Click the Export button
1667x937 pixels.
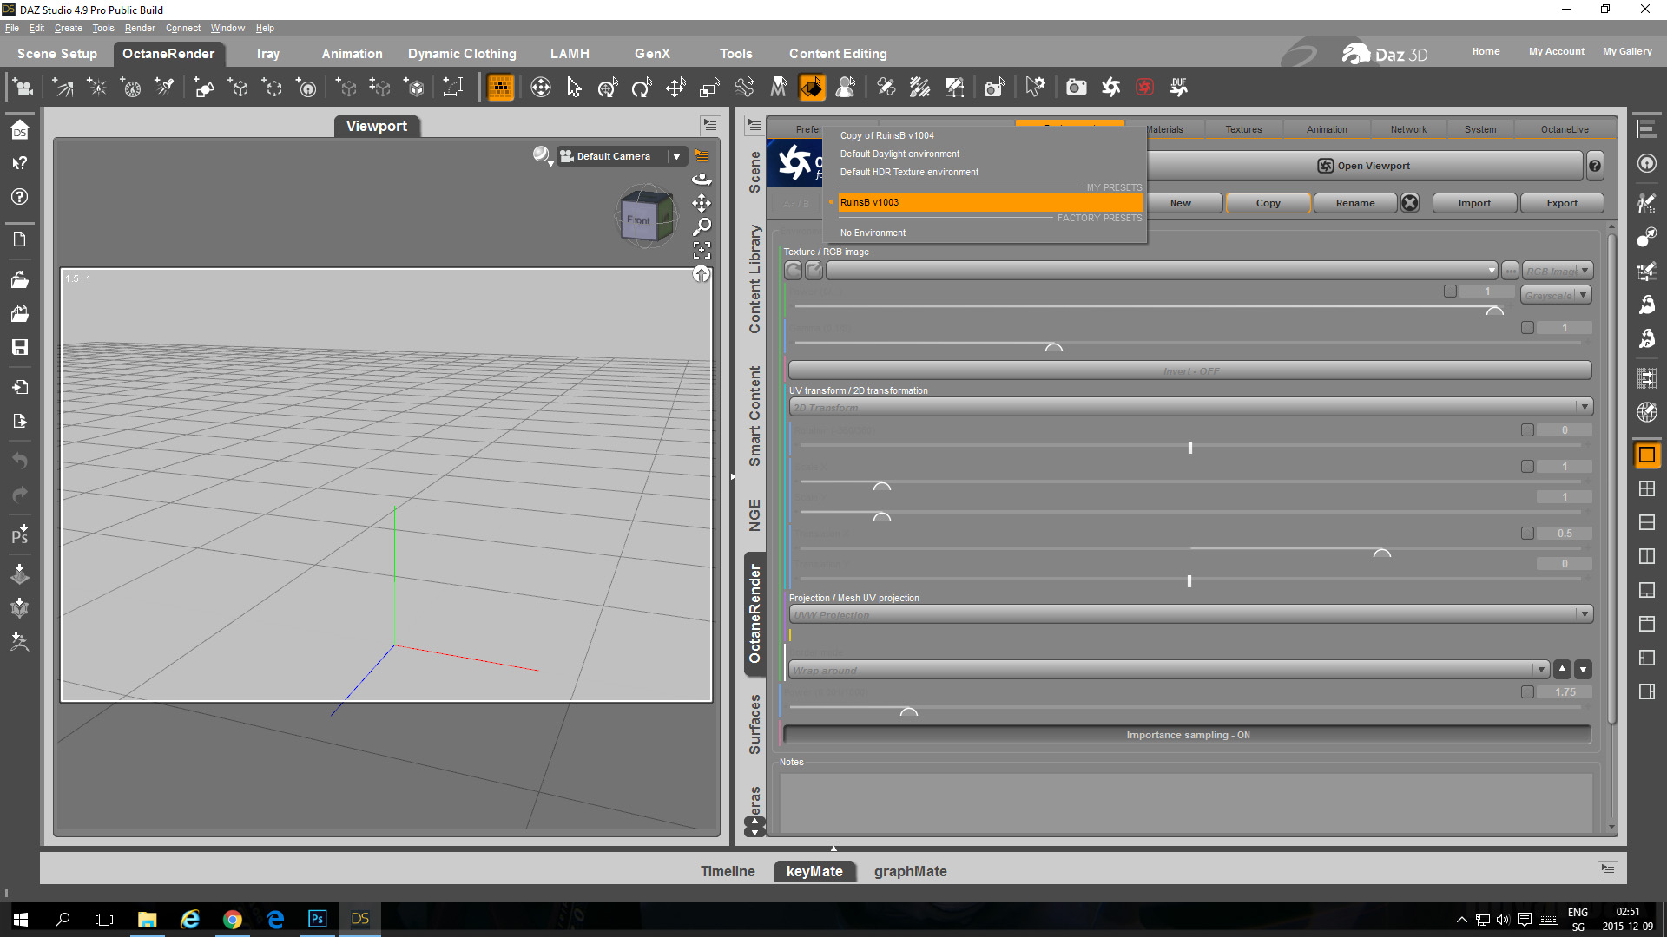[1561, 203]
